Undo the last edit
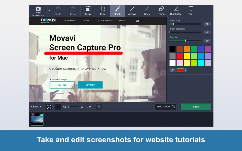This screenshot has height=151, width=242. [58, 11]
